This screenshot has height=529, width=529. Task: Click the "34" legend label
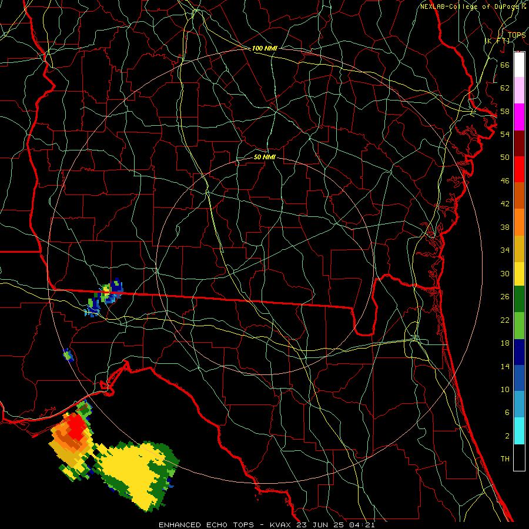pyautogui.click(x=505, y=250)
